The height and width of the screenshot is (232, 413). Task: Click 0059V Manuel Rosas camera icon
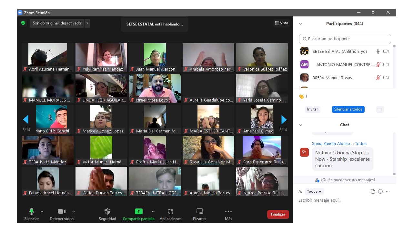386,78
